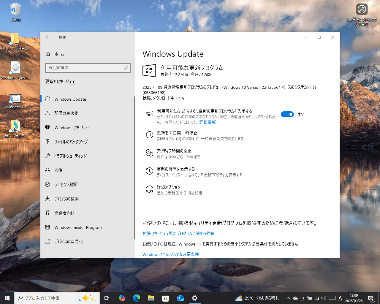
Task: Open Outlook from the taskbar
Action: (180, 298)
